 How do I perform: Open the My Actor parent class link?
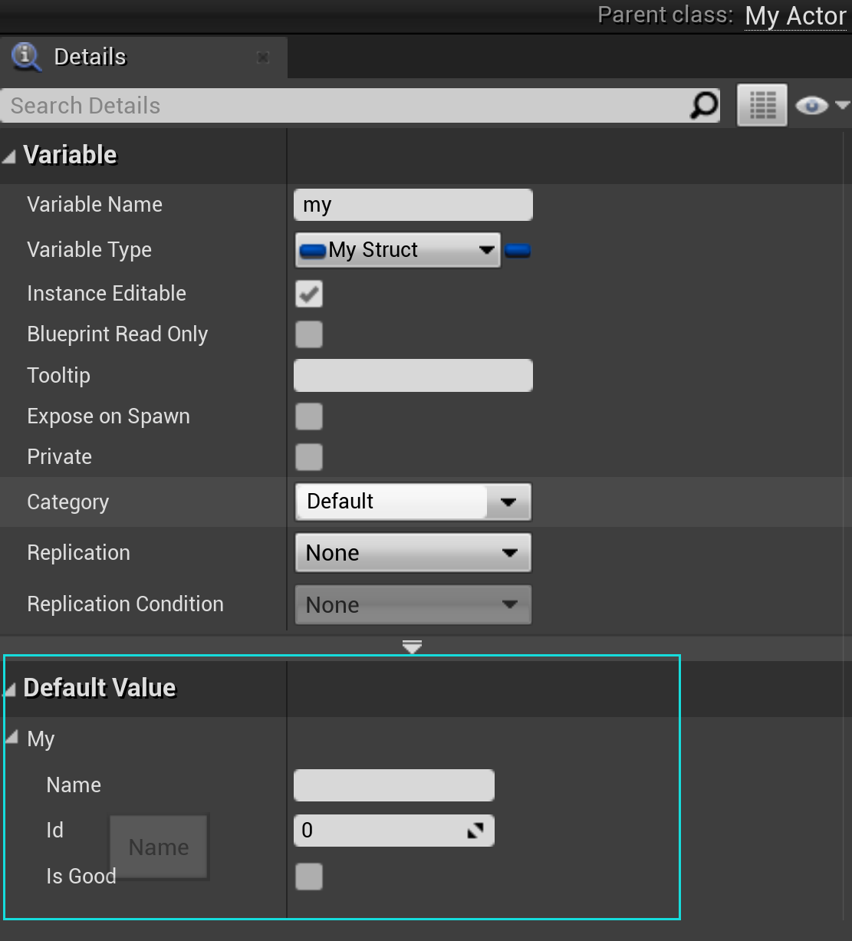[795, 16]
